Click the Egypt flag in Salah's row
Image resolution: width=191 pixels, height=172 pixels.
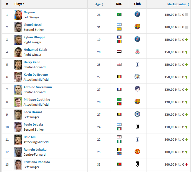[x=119, y=52]
